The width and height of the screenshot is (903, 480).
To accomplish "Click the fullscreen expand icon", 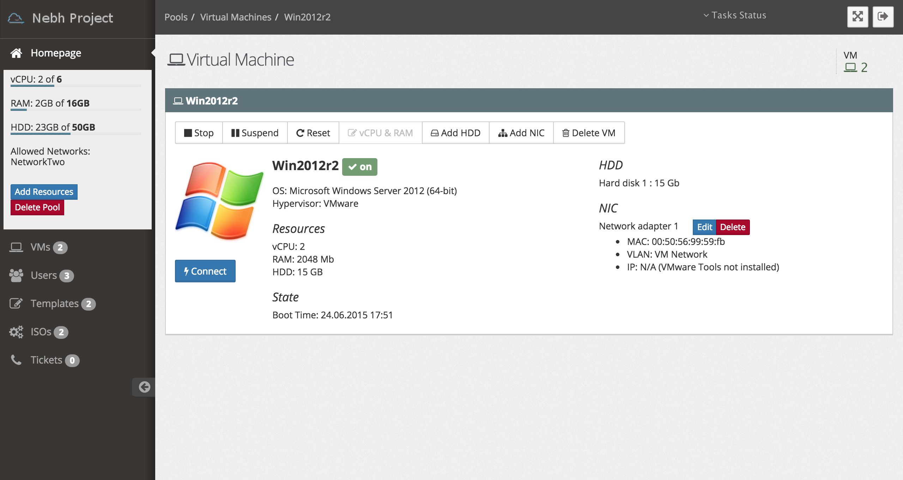I will [x=857, y=17].
